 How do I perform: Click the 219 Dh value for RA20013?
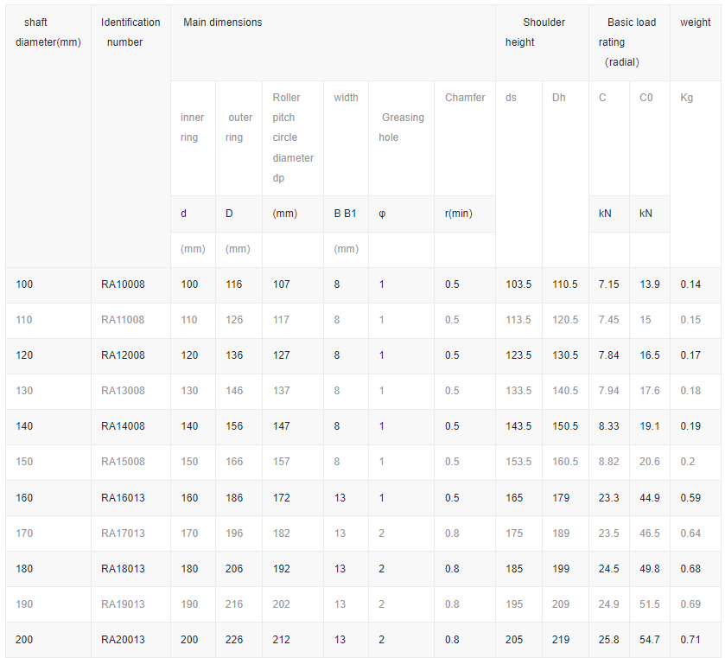point(561,640)
